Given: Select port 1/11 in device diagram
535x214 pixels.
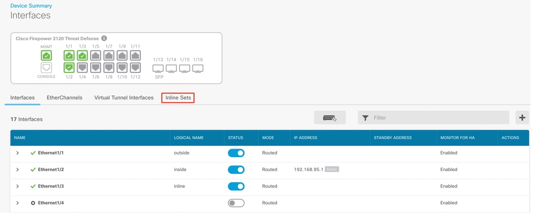Looking at the screenshot, I should point(136,55).
